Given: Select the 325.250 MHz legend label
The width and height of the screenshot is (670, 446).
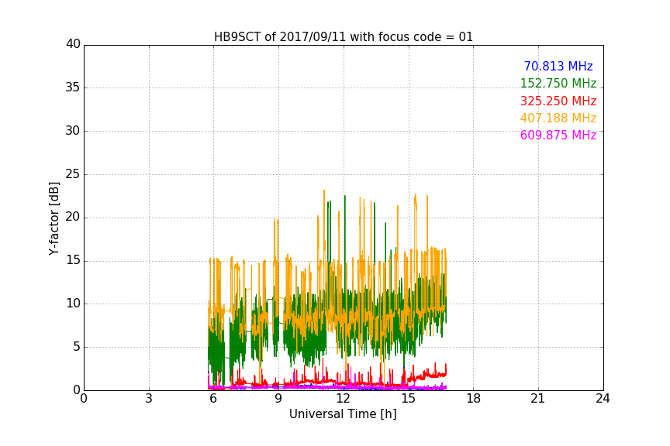Looking at the screenshot, I should click(x=558, y=101).
